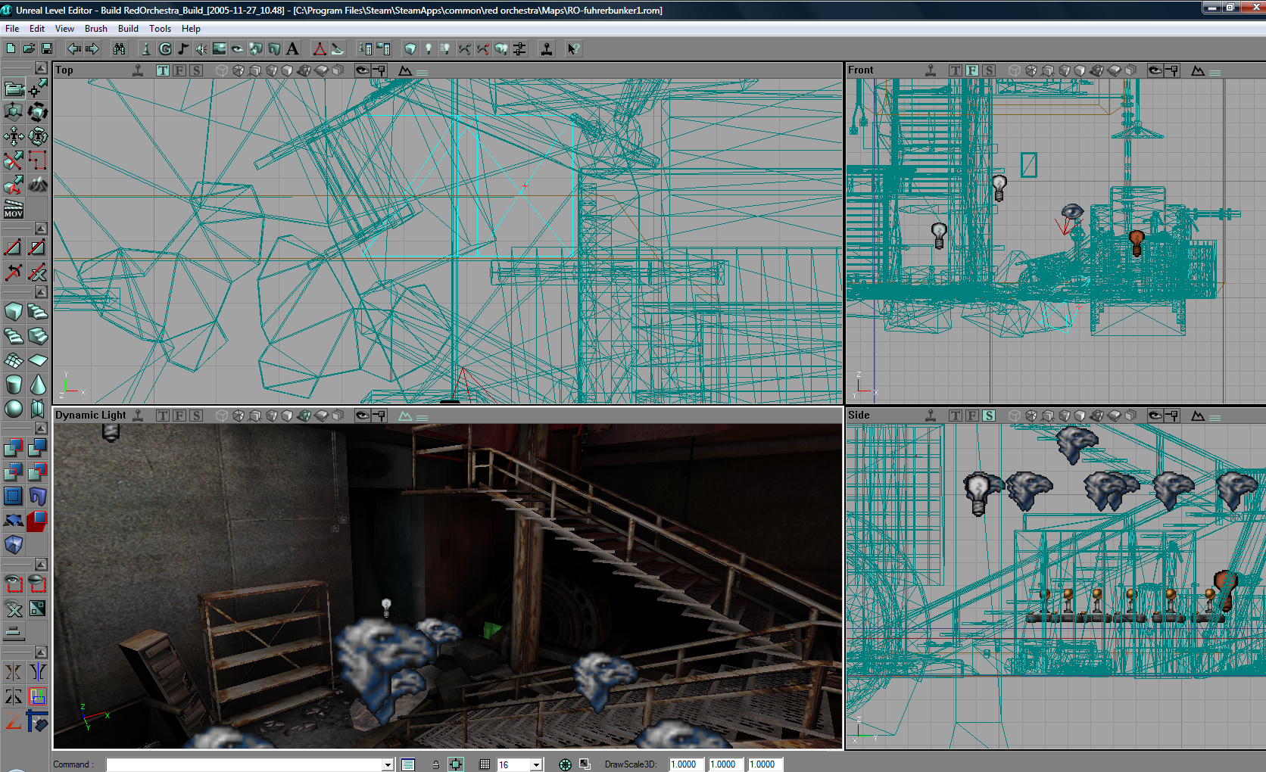Open the grid size 16 dropdown

coord(536,764)
